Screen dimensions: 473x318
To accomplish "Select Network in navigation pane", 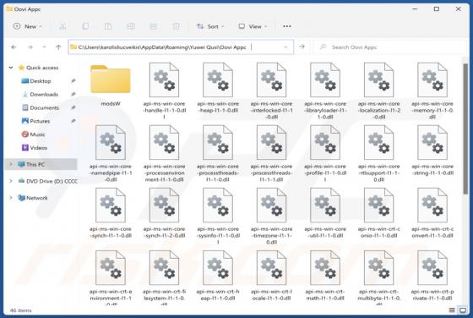I will tap(33, 198).
